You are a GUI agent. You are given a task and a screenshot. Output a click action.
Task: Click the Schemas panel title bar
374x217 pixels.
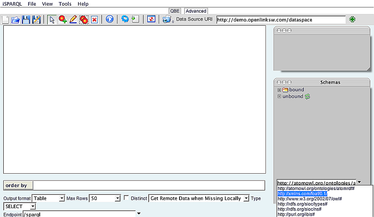[x=322, y=82]
